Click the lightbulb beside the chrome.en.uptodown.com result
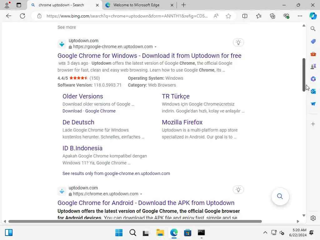The width and height of the screenshot is (320, 240). click(238, 190)
